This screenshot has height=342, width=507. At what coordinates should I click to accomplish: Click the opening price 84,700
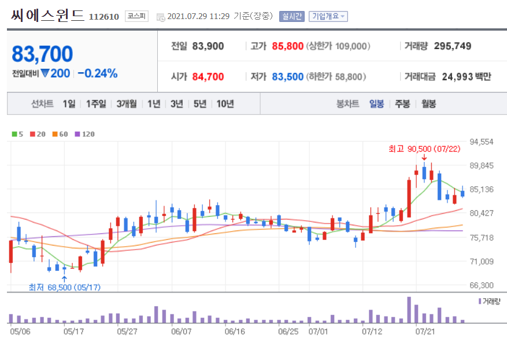coord(208,77)
